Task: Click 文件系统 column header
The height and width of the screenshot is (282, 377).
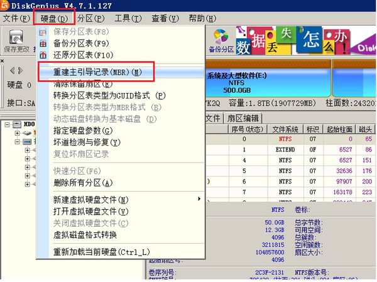Action: coord(285,129)
